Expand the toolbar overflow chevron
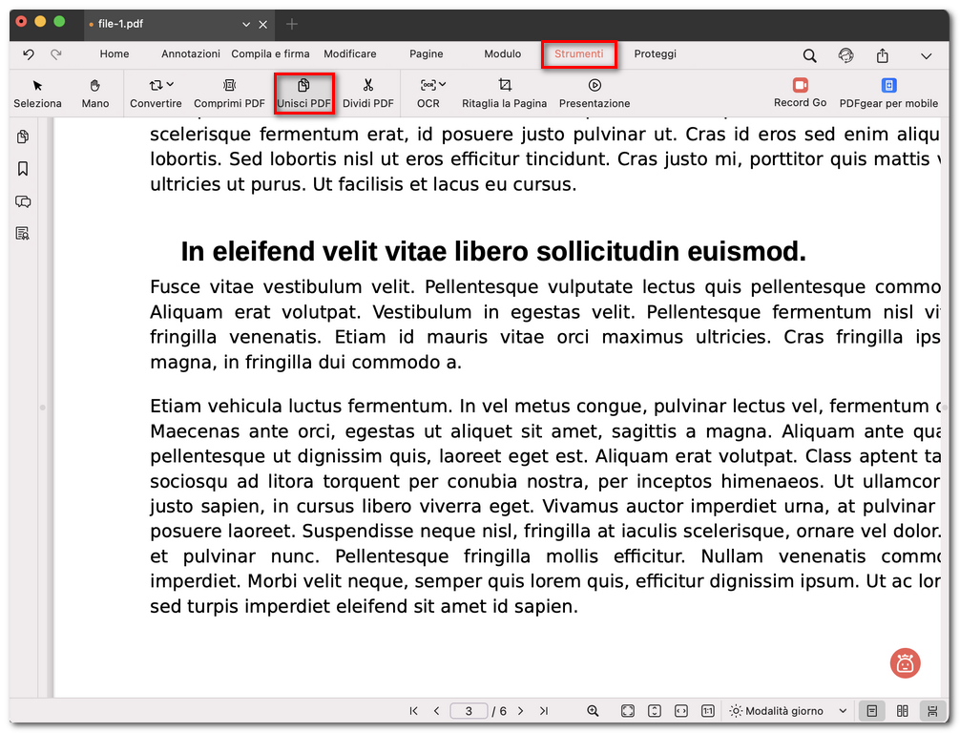The height and width of the screenshot is (733, 960). [927, 55]
